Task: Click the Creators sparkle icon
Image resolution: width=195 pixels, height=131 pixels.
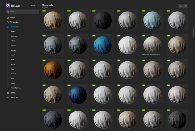Action: click(x=8, y=97)
